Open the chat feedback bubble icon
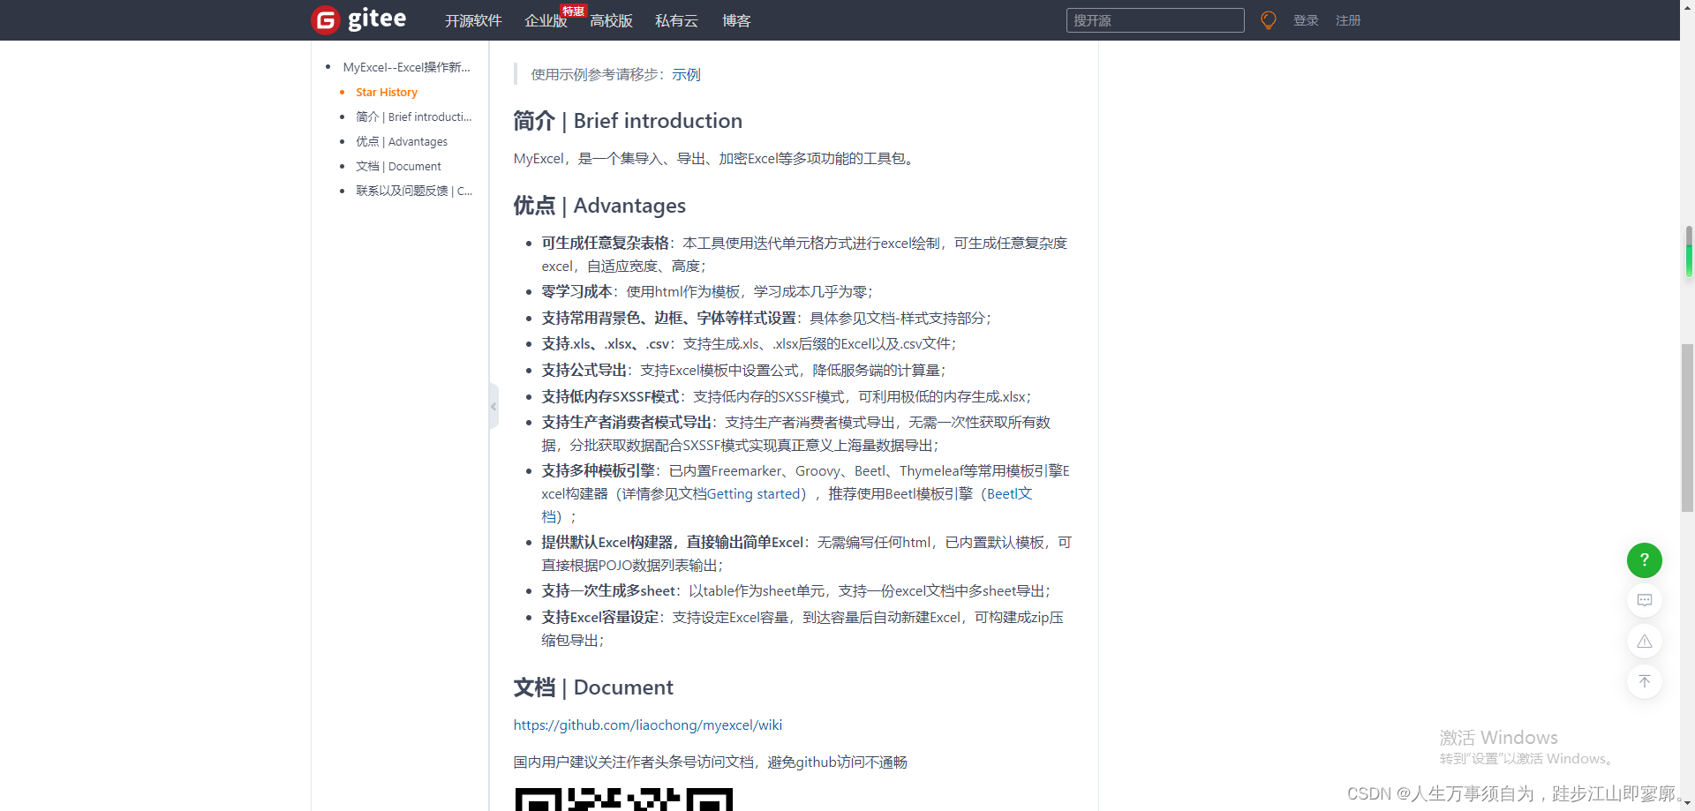Image resolution: width=1695 pixels, height=811 pixels. pyautogui.click(x=1644, y=600)
